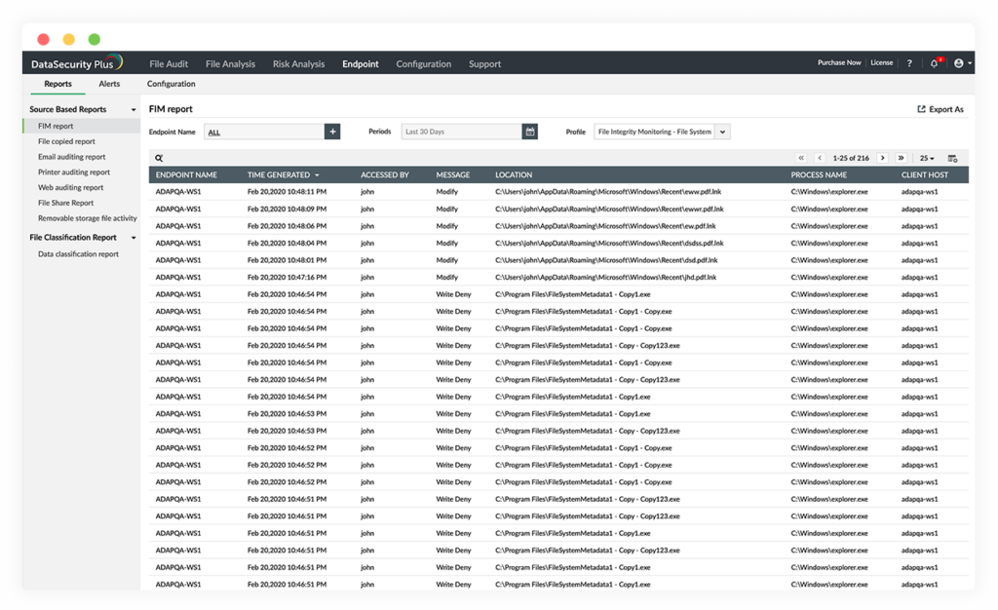Open the notifications bell icon
This screenshot has width=998, height=610.
click(933, 61)
